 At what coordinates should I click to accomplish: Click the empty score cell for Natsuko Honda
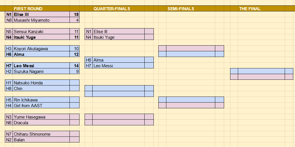pos(74,83)
